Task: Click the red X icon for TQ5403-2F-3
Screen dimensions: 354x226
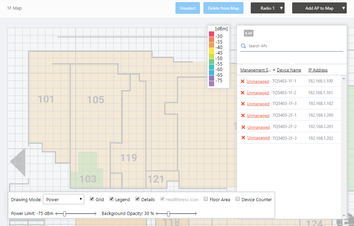Action: pos(243,138)
